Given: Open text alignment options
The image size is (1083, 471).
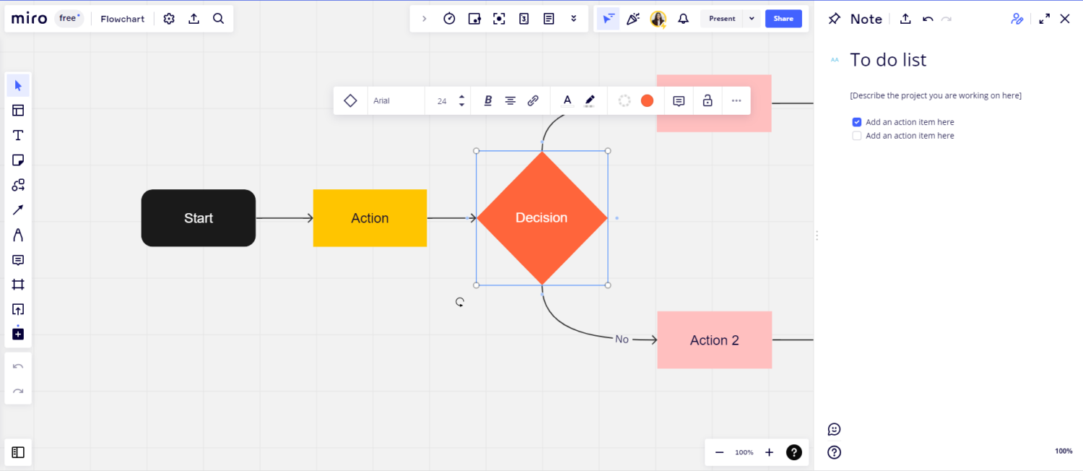Looking at the screenshot, I should 510,101.
